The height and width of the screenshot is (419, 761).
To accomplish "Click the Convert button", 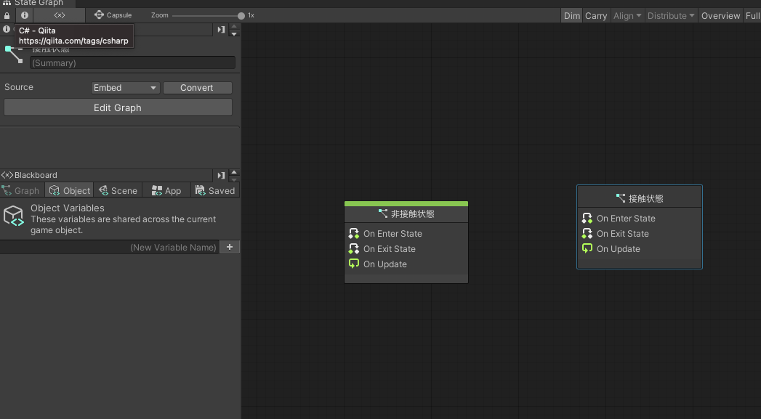I will pos(197,88).
